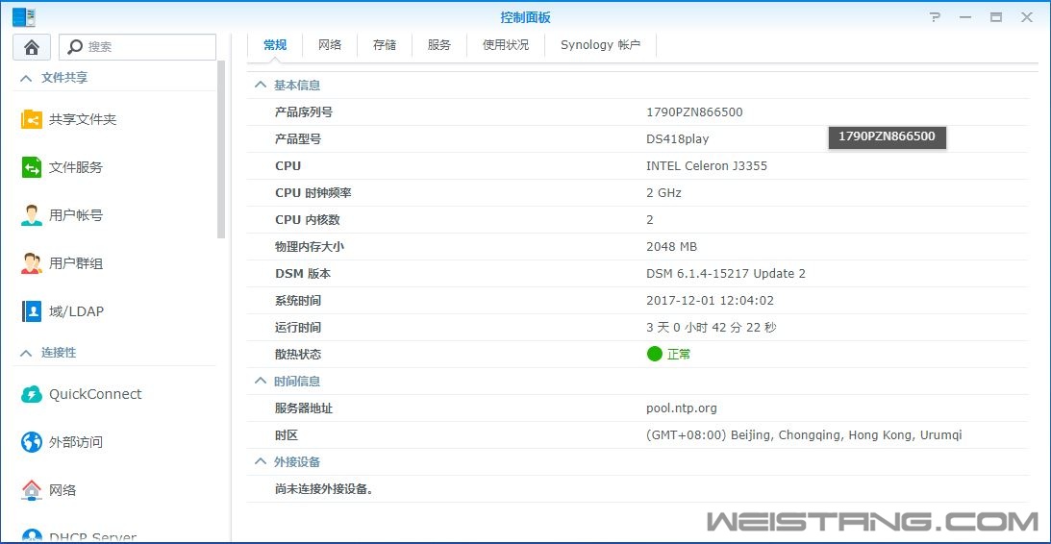The height and width of the screenshot is (544, 1051).
Task: Click the 产品序列号 label
Action: tap(304, 111)
